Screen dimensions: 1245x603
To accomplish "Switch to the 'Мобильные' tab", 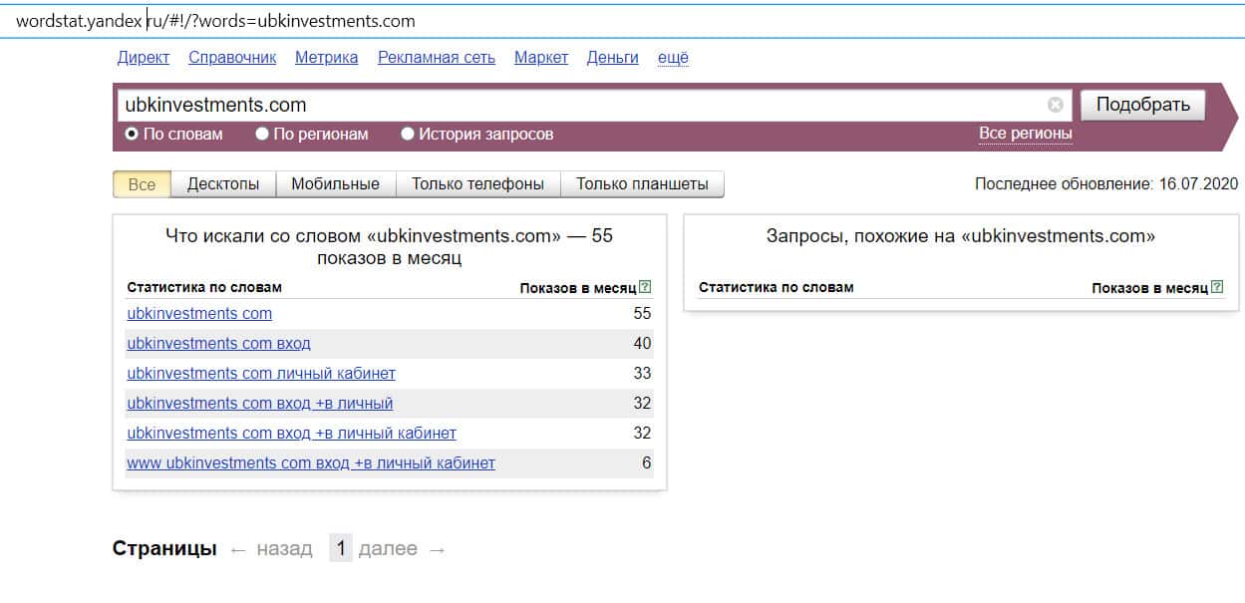I will [335, 184].
